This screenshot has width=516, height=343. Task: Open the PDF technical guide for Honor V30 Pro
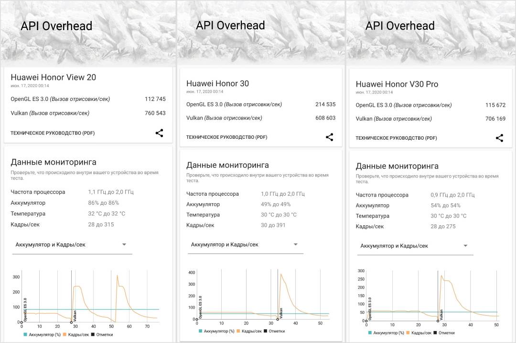(396, 138)
